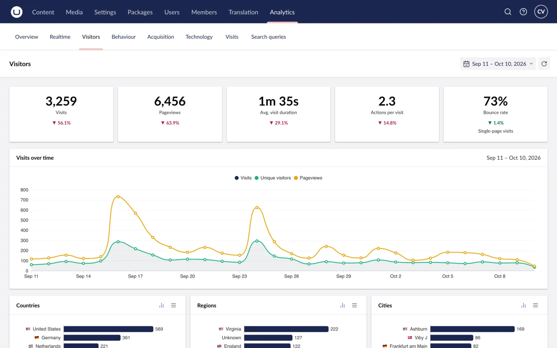Select the Analytics section
Image resolution: width=557 pixels, height=348 pixels.
pyautogui.click(x=282, y=12)
